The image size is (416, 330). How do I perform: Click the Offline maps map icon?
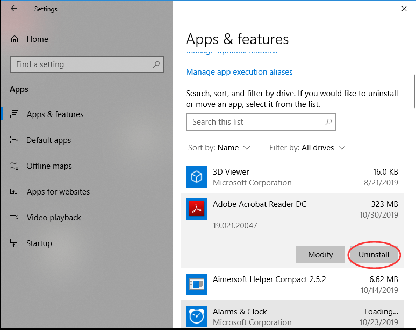coord(14,166)
